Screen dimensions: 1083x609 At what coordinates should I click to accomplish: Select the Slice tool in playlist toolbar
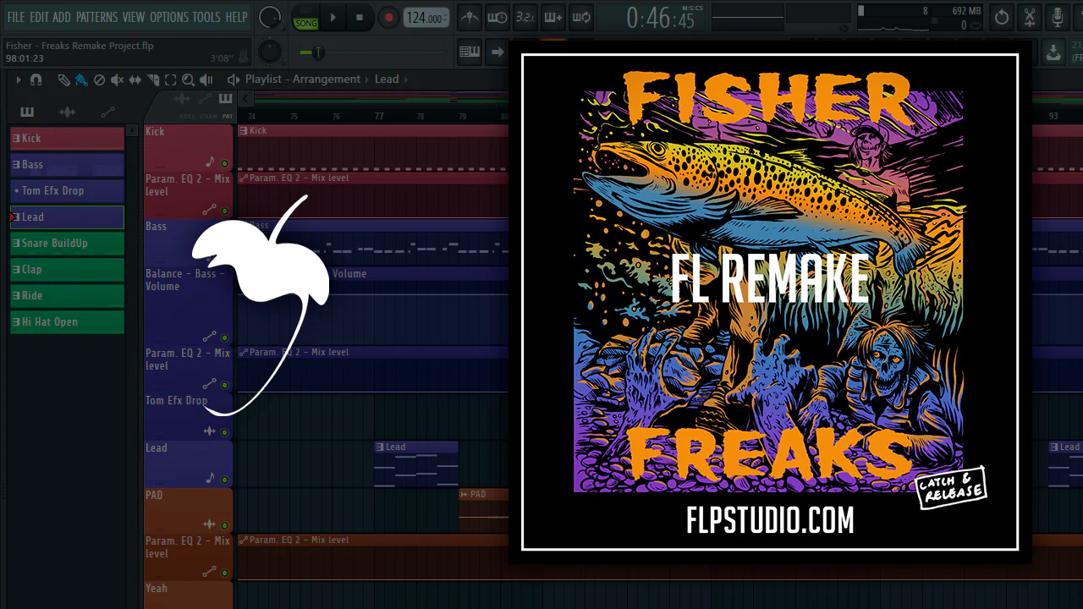153,80
